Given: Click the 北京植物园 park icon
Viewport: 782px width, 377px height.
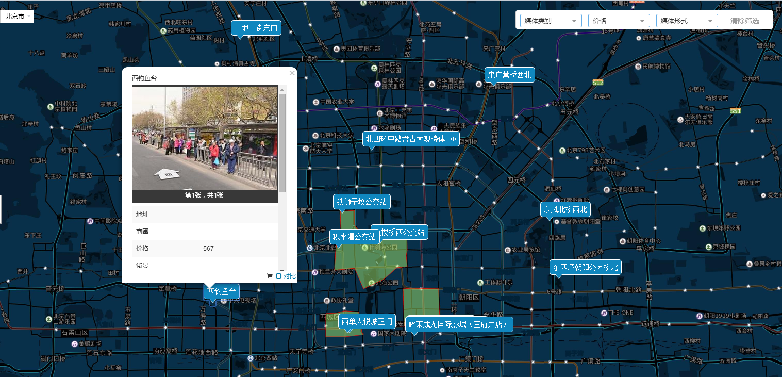Looking at the screenshot, I should pyautogui.click(x=50, y=106).
